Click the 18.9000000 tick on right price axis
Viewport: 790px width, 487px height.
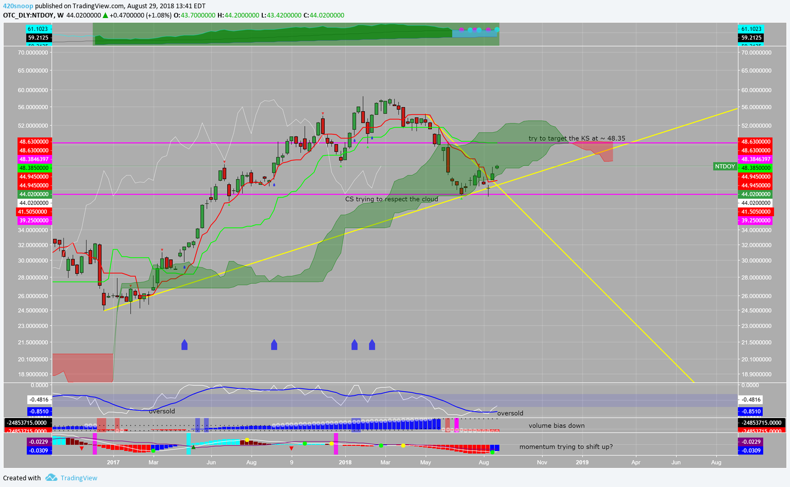[x=755, y=375]
